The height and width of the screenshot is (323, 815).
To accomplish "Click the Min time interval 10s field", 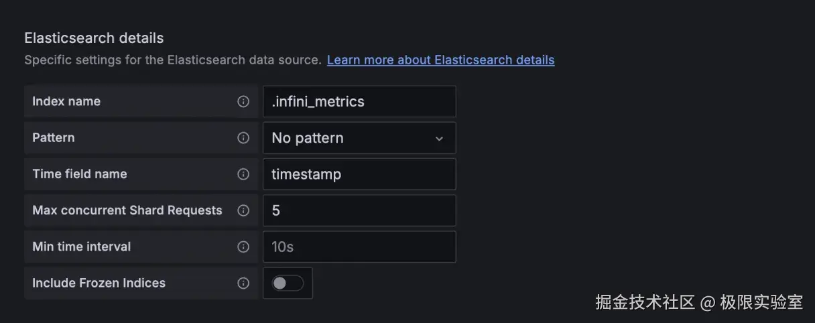I will click(359, 247).
